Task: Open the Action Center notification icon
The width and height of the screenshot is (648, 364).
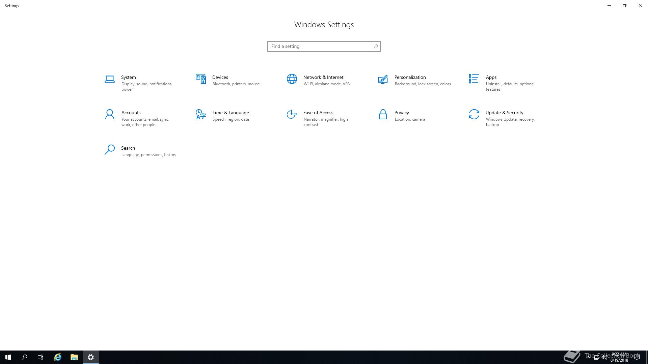Action: pos(637,357)
